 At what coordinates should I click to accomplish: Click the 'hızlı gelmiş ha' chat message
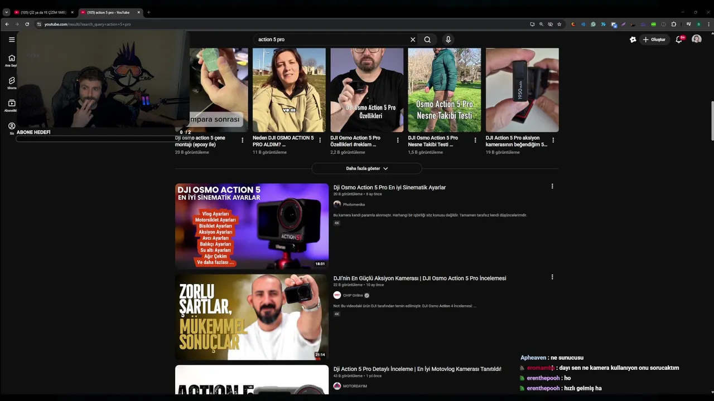583,388
